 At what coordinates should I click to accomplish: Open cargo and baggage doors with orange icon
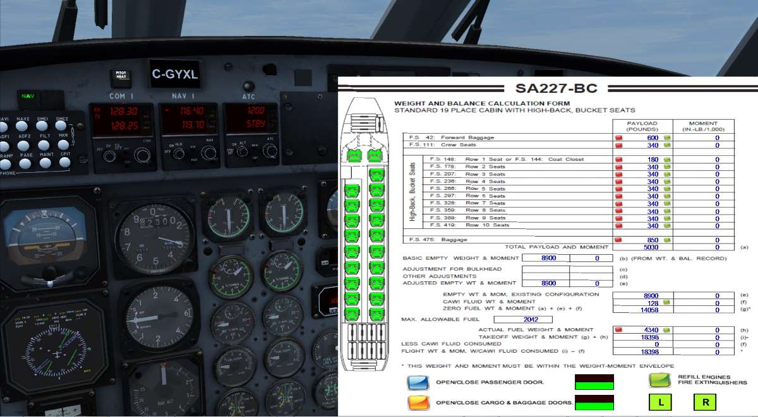(x=417, y=402)
